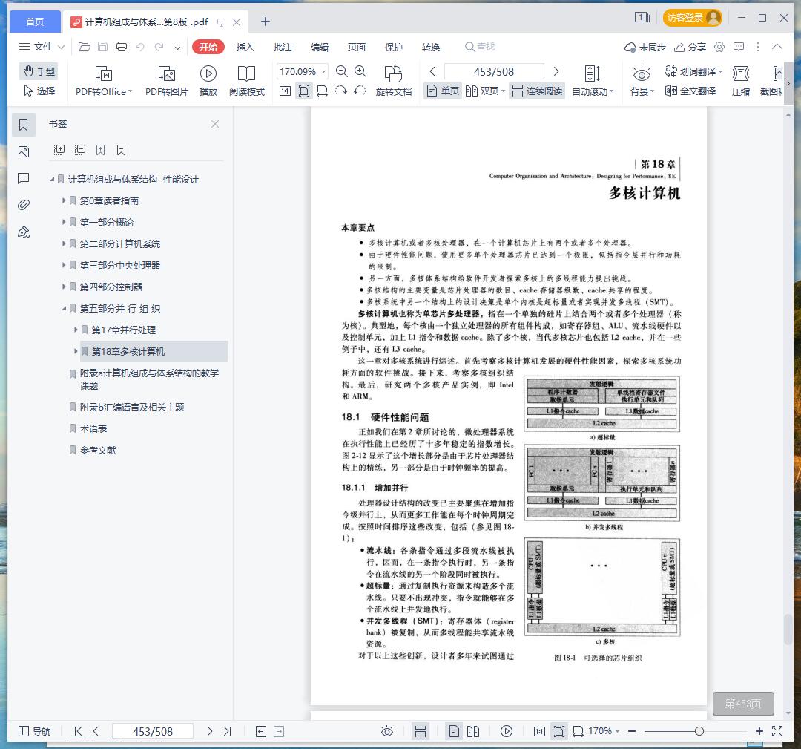Open the 文件 menu
This screenshot has height=749, width=801.
(x=42, y=47)
